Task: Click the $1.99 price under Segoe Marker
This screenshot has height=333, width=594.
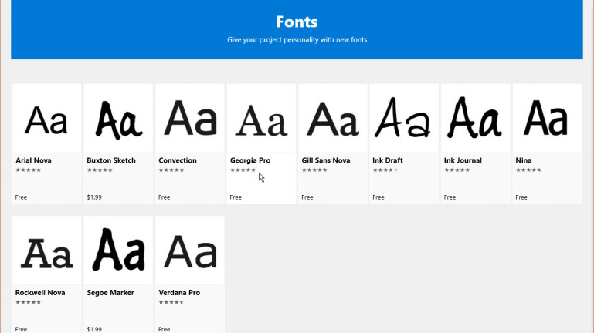Action: coord(94,330)
